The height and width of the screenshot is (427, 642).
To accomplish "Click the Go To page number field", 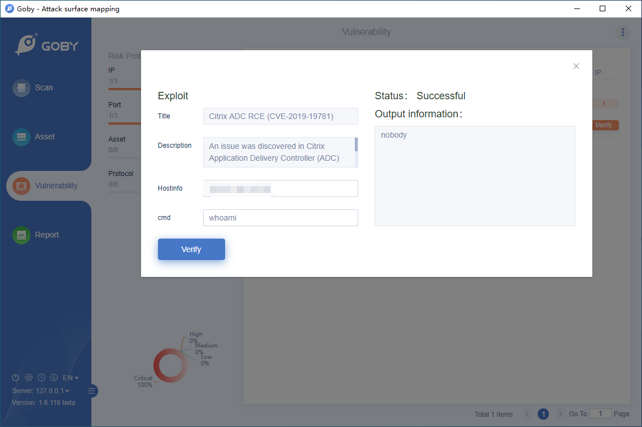I will pos(600,414).
